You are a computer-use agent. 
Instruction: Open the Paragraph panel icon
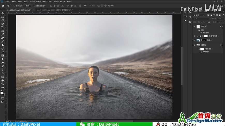coord(190,17)
